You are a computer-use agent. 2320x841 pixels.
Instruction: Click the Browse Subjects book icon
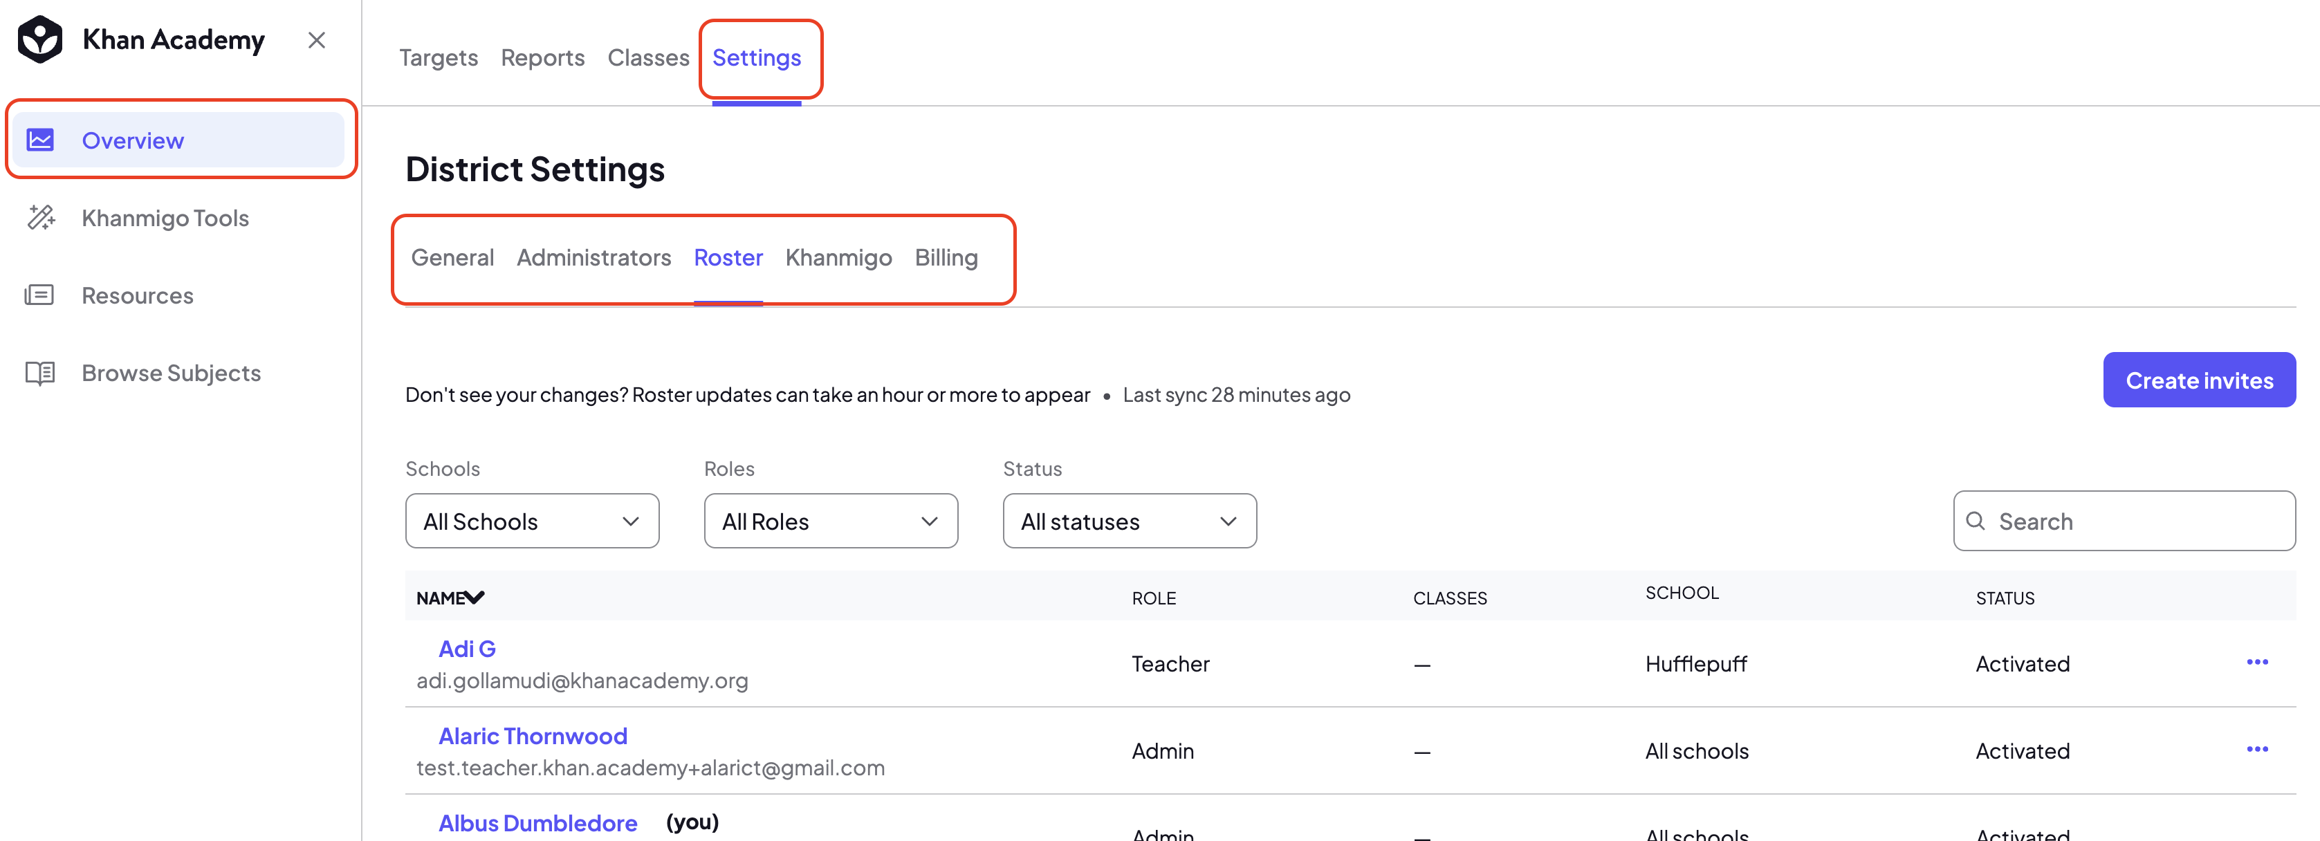point(39,373)
